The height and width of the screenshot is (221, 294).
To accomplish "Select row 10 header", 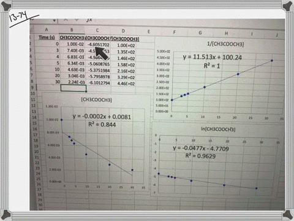I will pos(32,93).
